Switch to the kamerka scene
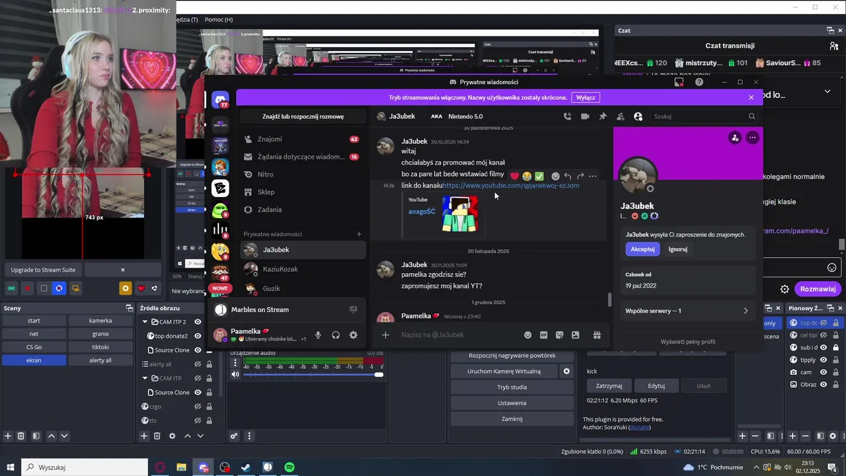 pyautogui.click(x=100, y=321)
